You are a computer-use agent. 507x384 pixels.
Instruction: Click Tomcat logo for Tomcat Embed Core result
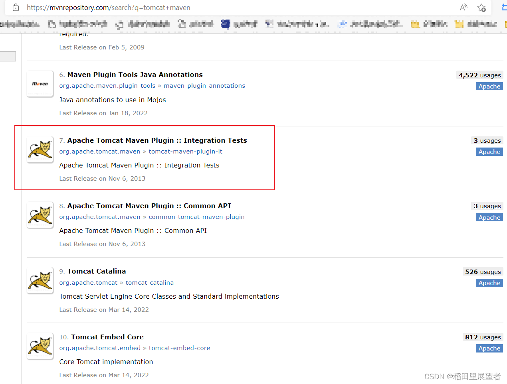40,346
